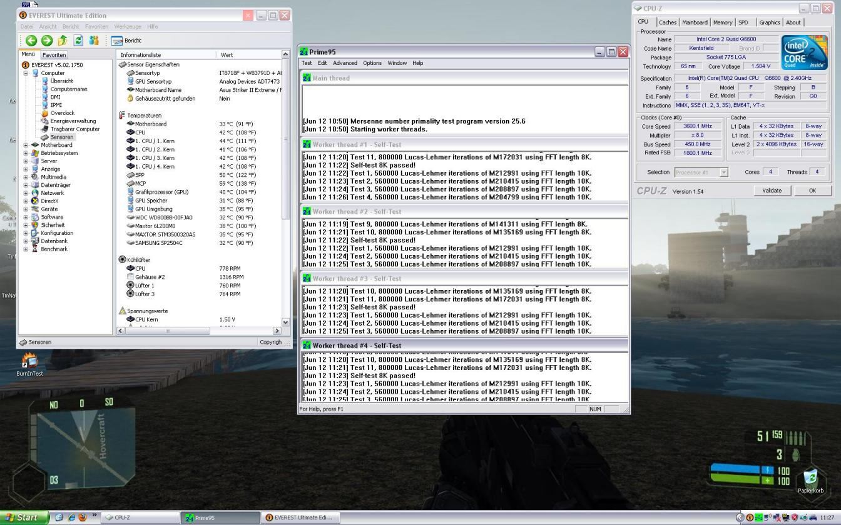
Task: Click the Informationsliste column header
Action: pyautogui.click(x=167, y=55)
